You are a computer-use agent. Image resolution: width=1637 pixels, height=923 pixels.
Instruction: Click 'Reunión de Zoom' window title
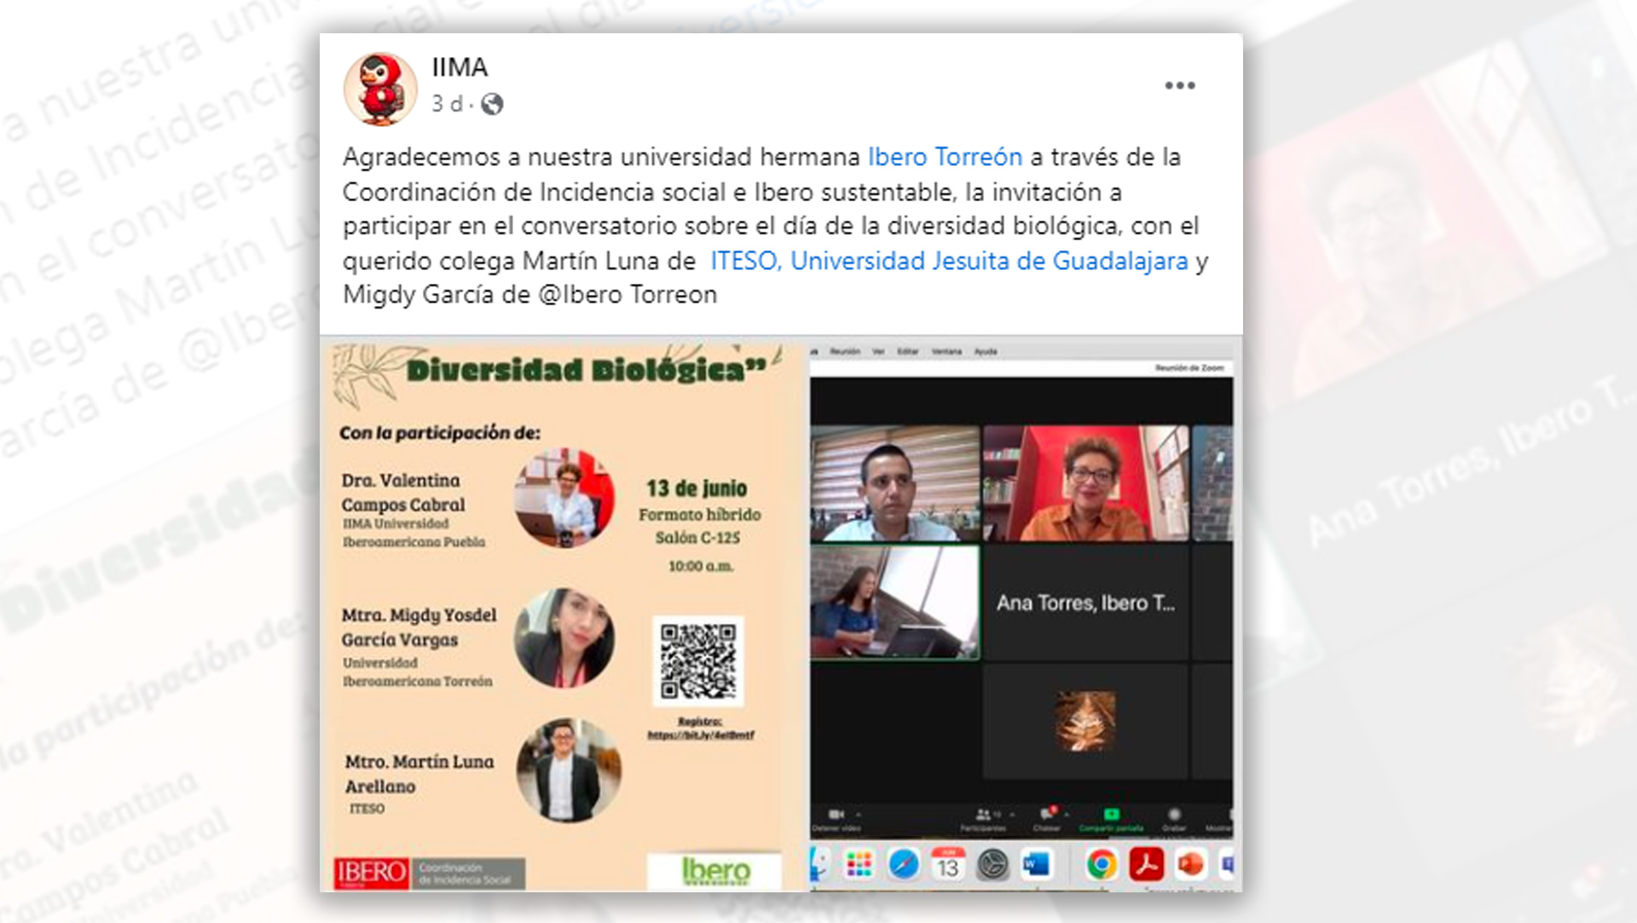pos(1189,368)
